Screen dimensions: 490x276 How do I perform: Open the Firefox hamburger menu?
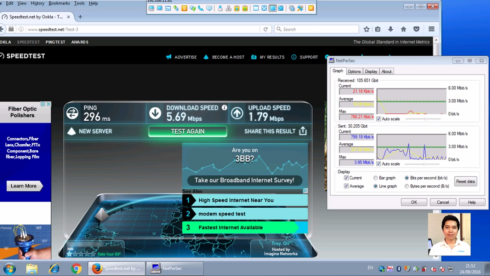click(x=431, y=29)
